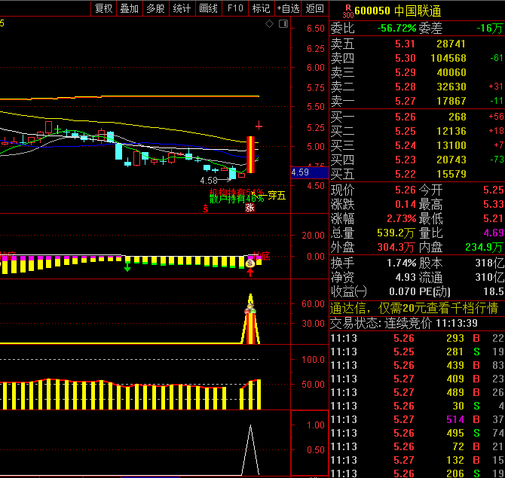This screenshot has width=505, height=478.
Task: Select the 卖二 5.28 order row
Action: pos(417,87)
